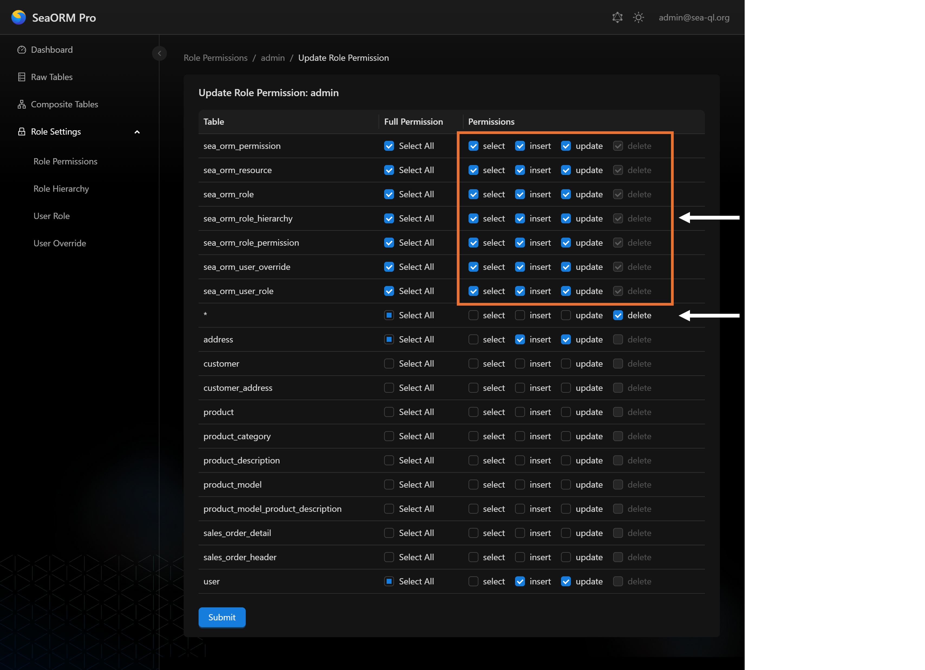
Task: Navigate to Role Permissions breadcrumb link
Action: 215,58
